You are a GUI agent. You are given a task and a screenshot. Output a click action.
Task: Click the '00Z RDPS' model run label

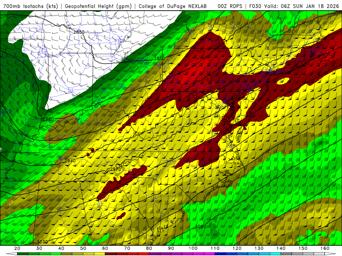pyautogui.click(x=230, y=6)
